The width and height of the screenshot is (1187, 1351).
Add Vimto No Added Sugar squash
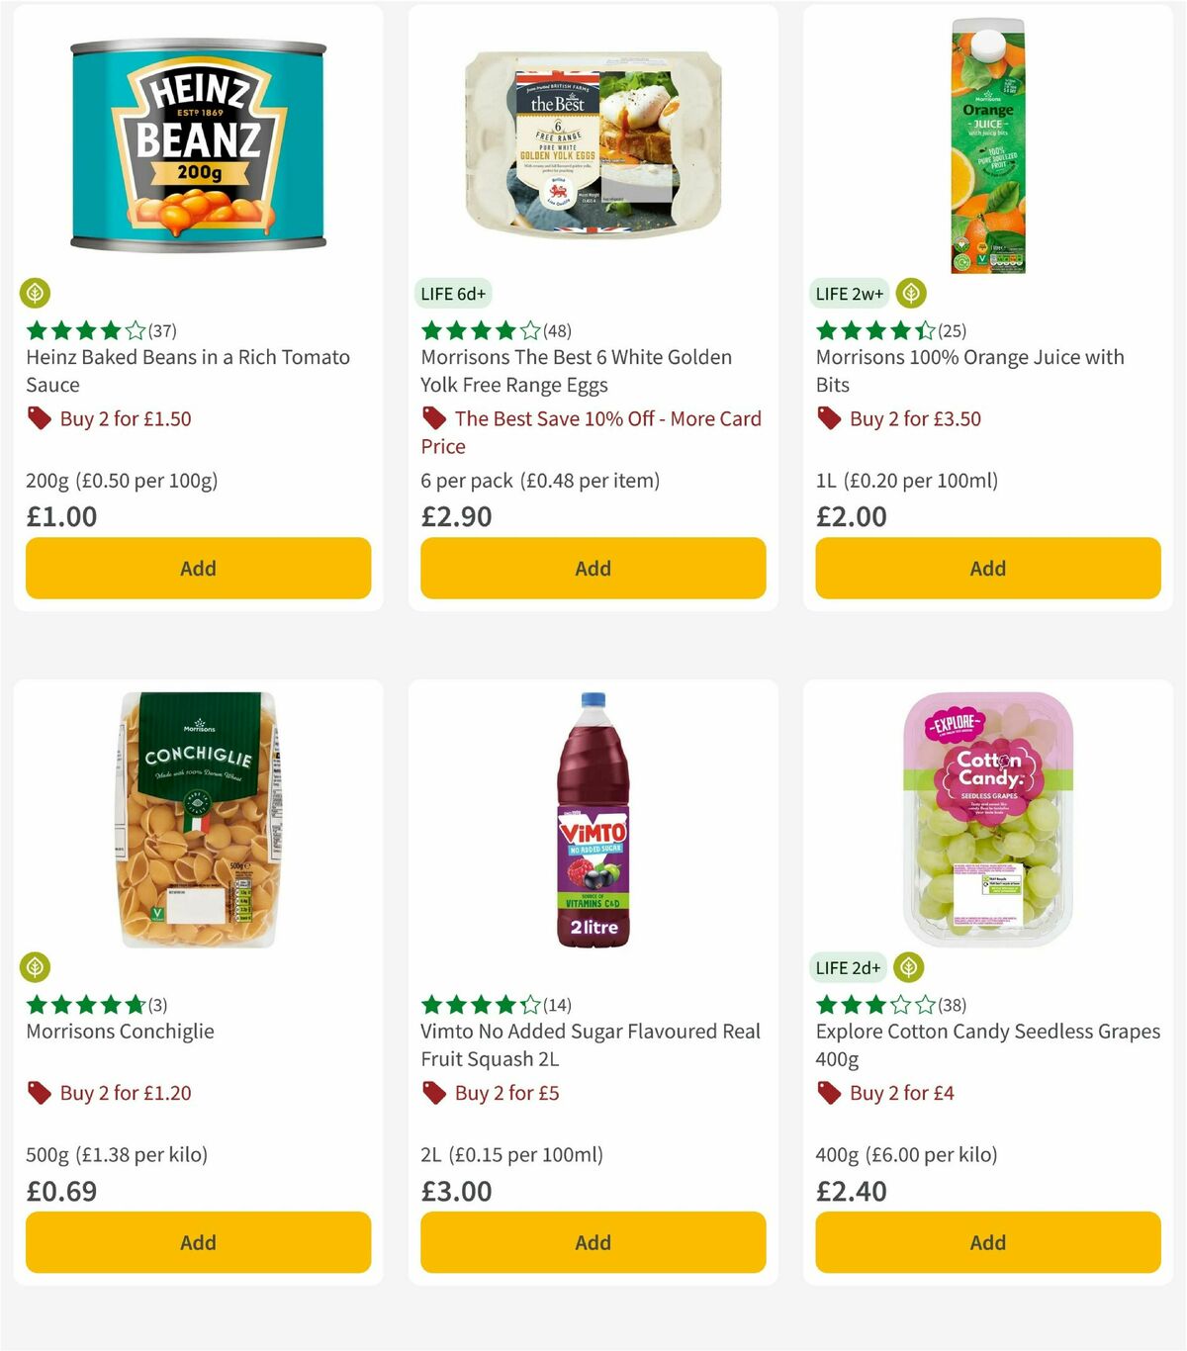pos(592,1242)
